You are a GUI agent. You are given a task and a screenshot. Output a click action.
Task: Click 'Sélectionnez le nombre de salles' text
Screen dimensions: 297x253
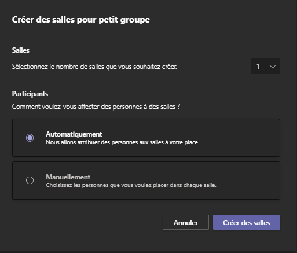[x=94, y=67]
